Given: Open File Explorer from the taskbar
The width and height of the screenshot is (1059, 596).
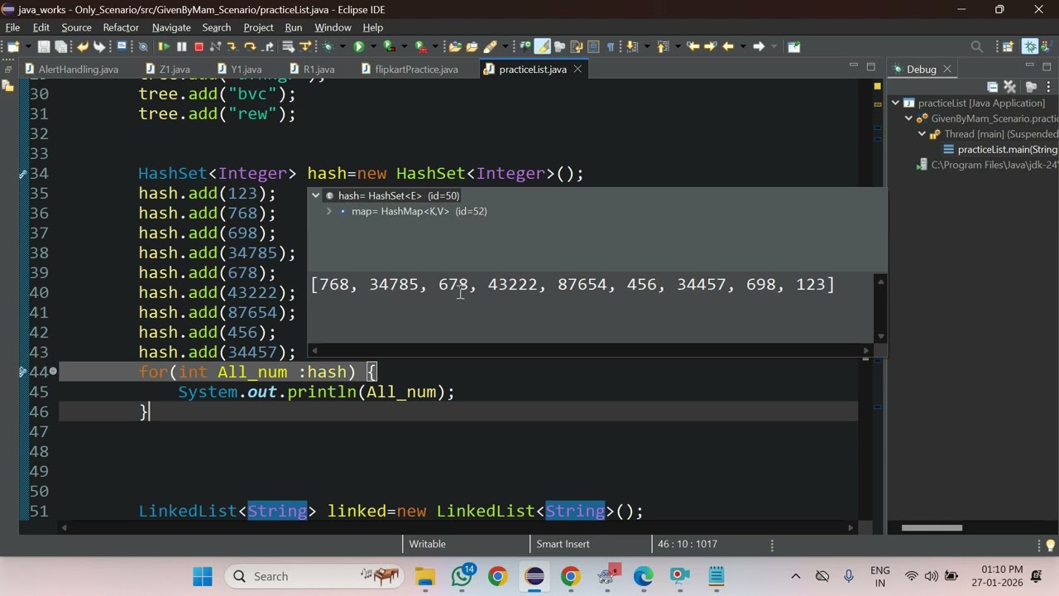Looking at the screenshot, I should 425,576.
